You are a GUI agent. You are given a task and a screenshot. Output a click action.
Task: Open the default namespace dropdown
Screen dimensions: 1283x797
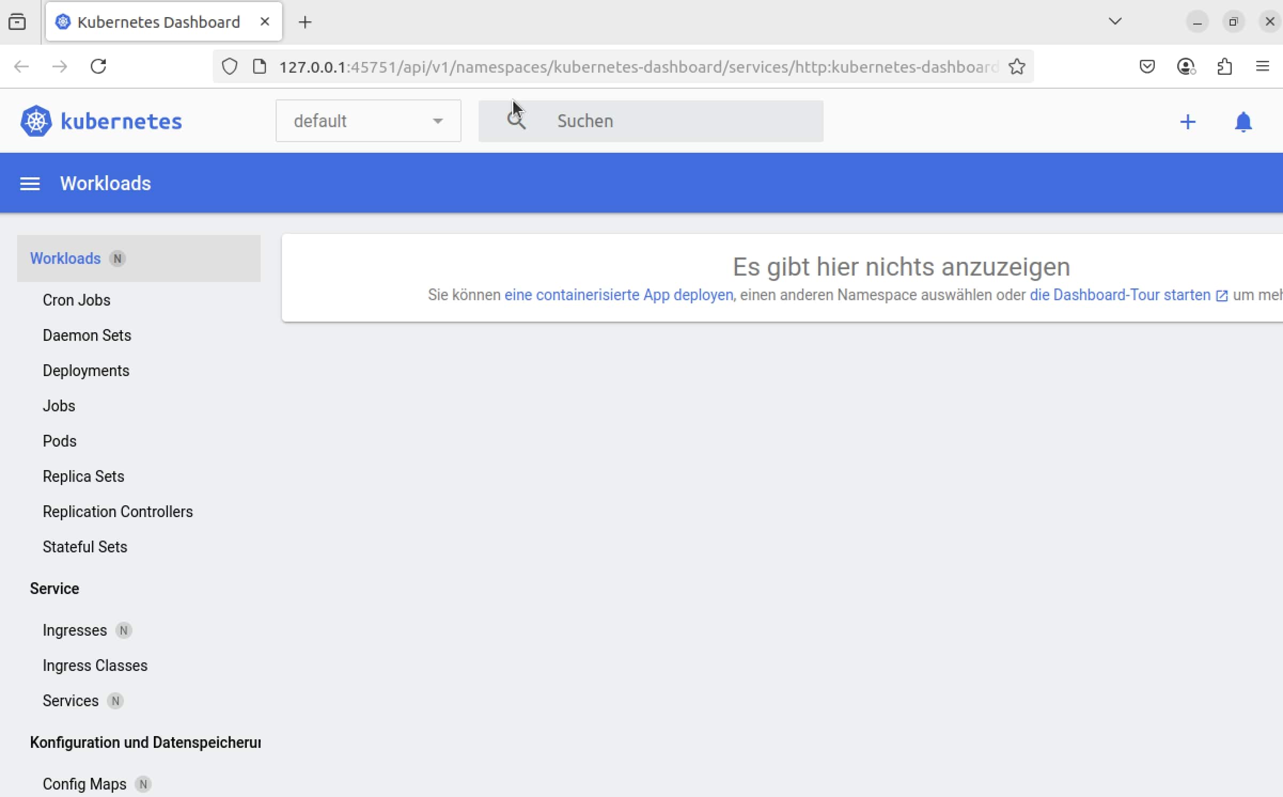(368, 121)
